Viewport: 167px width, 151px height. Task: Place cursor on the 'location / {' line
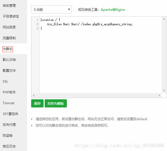coord(50,20)
